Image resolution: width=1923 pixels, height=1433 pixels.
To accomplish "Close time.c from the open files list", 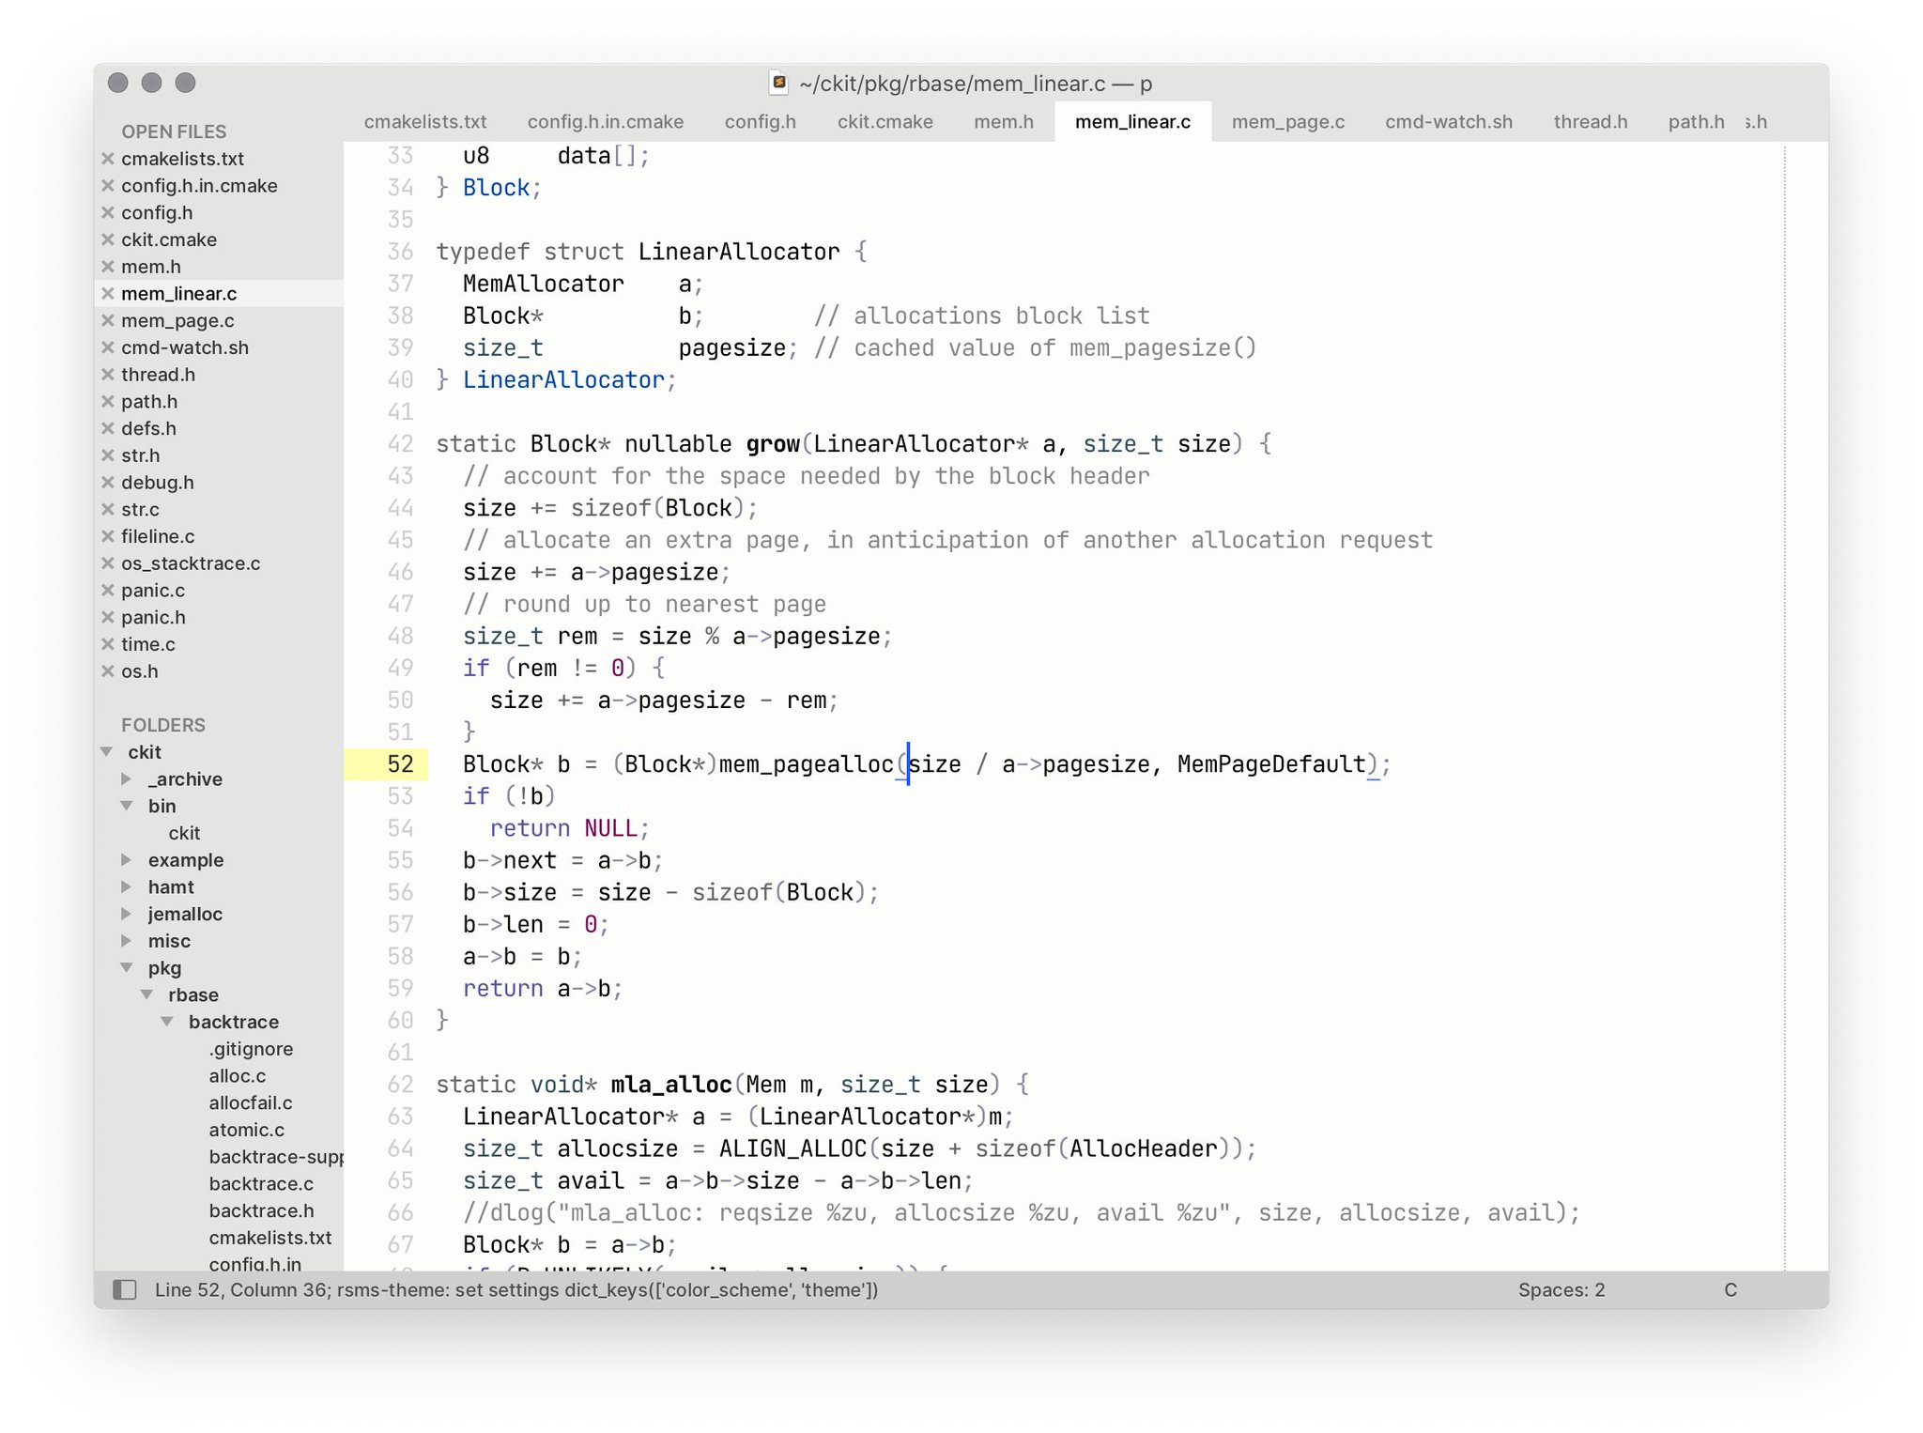I will 107,644.
